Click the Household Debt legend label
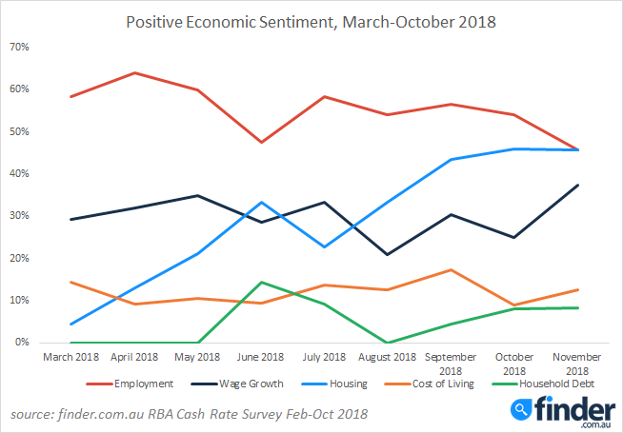The height and width of the screenshot is (433, 623). click(556, 384)
